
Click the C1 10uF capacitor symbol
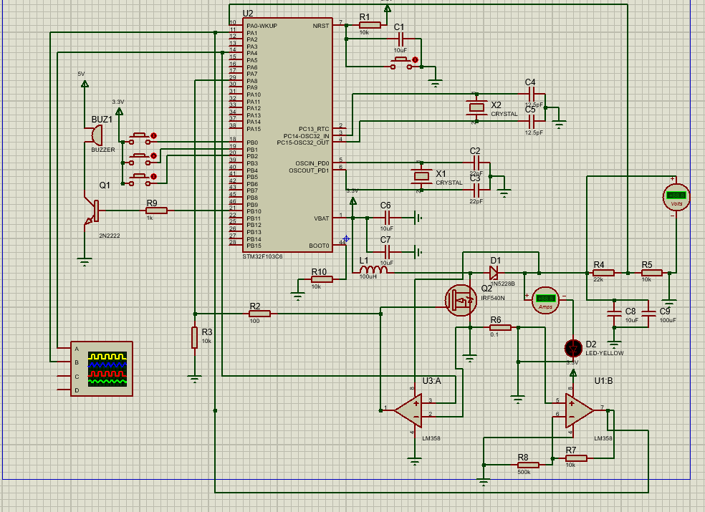click(401, 39)
